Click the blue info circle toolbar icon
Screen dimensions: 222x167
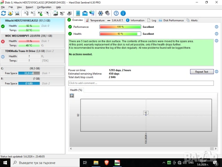(123, 13)
